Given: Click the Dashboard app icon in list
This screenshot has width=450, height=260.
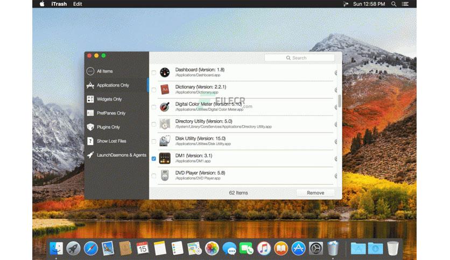Looking at the screenshot, I should [165, 73].
